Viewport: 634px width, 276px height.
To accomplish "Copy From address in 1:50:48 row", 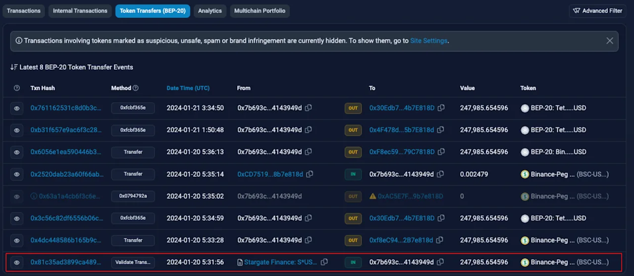I will (x=308, y=130).
